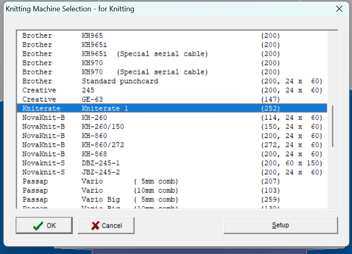Select Creative GE-63 row
Viewport: 352px width, 254px height.
(172, 99)
